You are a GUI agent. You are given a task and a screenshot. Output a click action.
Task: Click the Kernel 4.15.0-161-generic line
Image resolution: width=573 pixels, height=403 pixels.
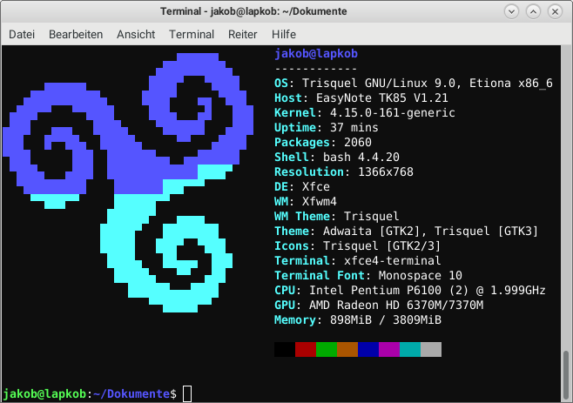pyautogui.click(x=365, y=113)
